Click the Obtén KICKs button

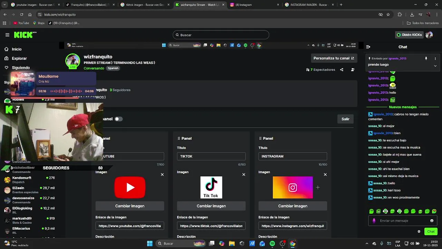click(409, 35)
